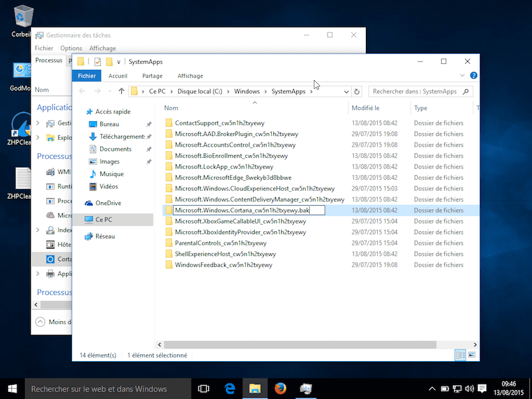Switch to details view layout
532x399 pixels.
click(x=460, y=355)
